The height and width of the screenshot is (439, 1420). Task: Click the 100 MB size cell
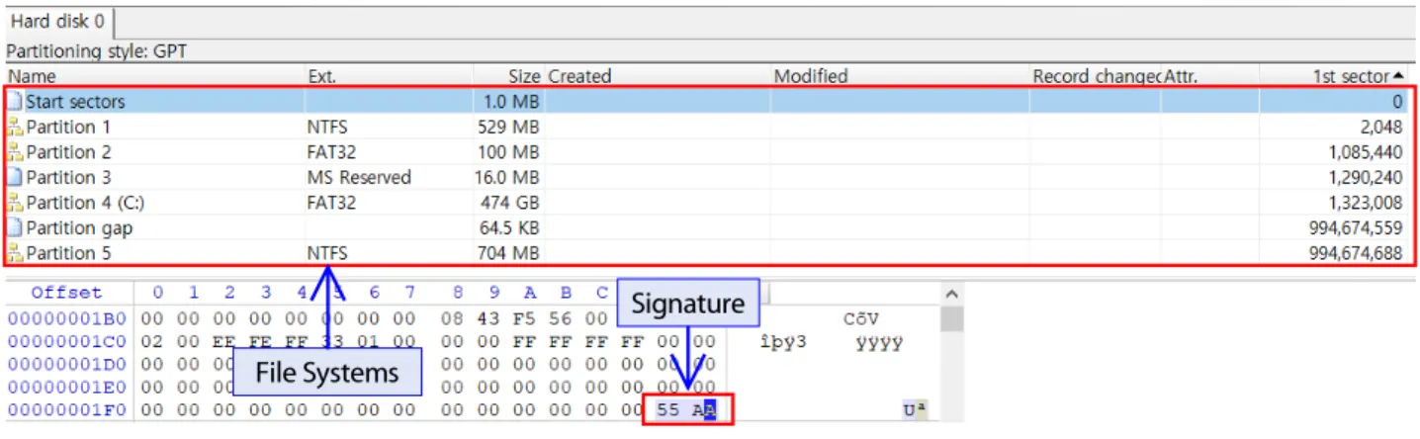point(506,152)
